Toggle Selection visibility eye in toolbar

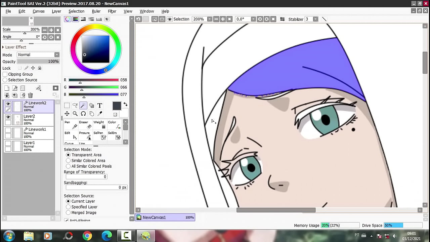coord(170,19)
